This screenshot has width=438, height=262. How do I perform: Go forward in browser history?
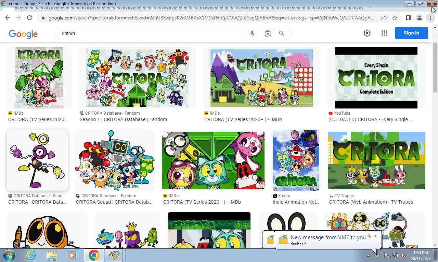(x=18, y=18)
